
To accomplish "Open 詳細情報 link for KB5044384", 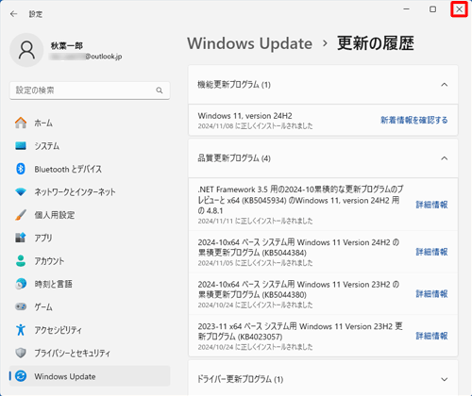I will coord(431,252).
